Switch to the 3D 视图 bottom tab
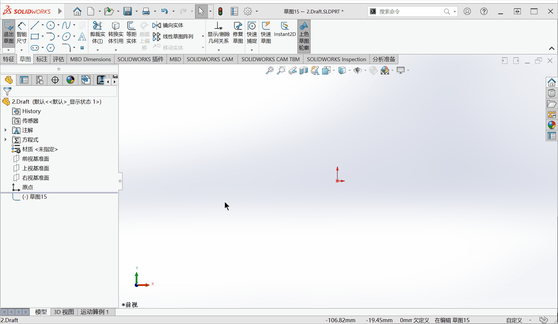 tap(64, 312)
